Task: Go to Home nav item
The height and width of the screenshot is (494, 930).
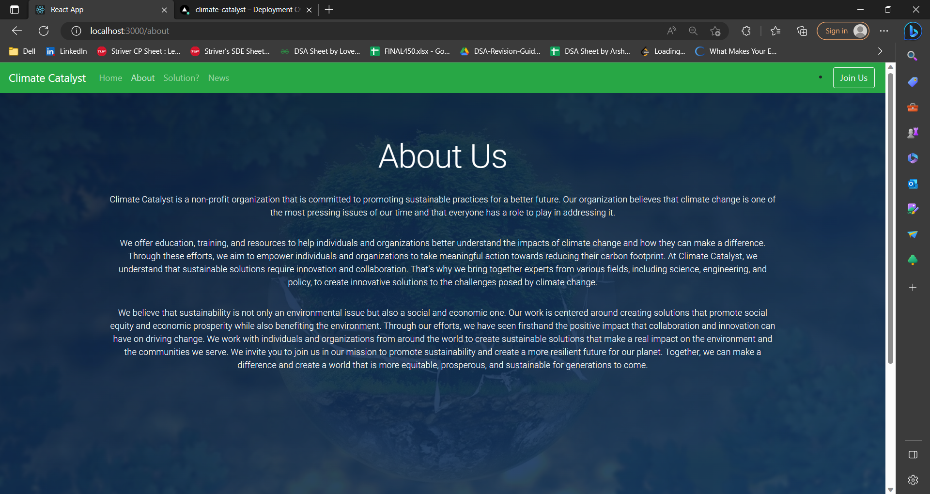Action: (110, 78)
